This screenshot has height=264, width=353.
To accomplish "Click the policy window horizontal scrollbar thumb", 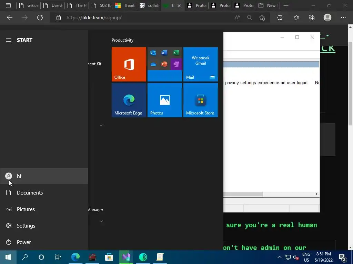I will click(x=243, y=194).
